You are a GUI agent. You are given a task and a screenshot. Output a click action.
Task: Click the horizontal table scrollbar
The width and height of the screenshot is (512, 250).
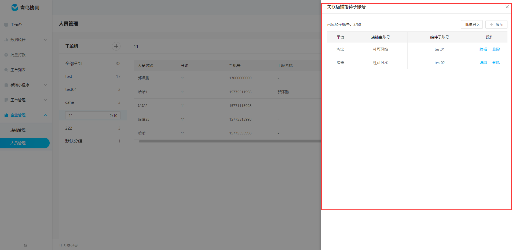(230, 141)
